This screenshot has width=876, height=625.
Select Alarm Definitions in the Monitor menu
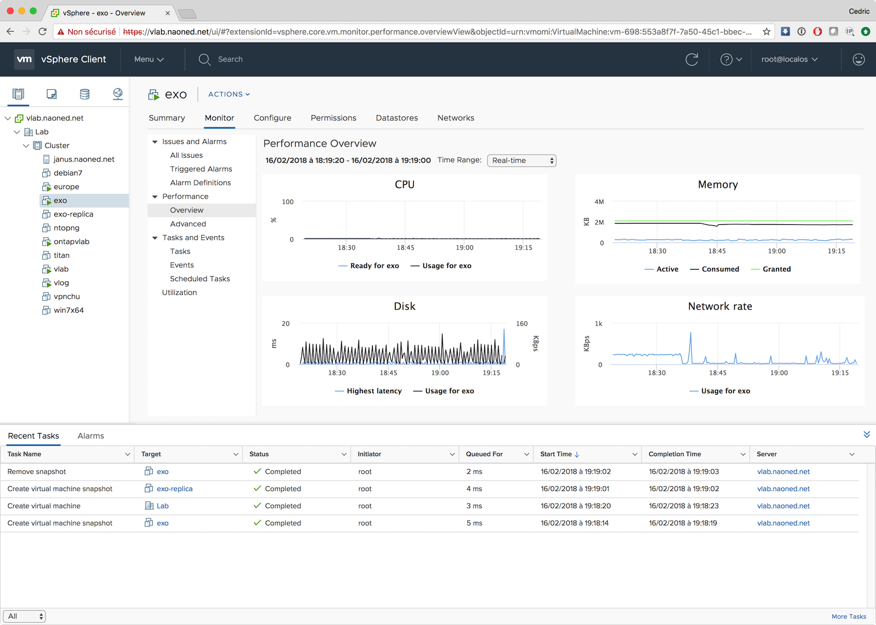click(200, 183)
